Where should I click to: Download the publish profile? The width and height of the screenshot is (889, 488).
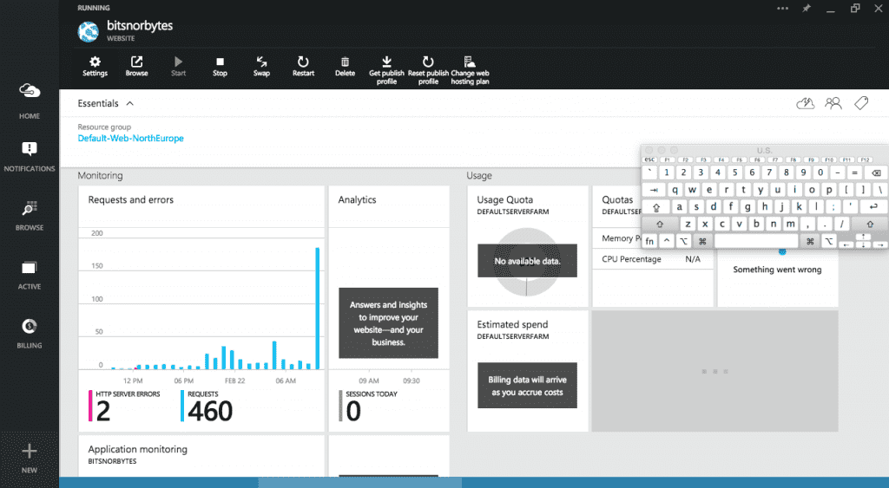coord(386,70)
